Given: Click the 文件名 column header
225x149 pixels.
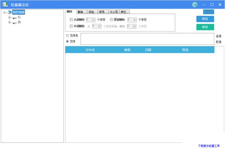Looking at the screenshot, I should tap(90, 50).
